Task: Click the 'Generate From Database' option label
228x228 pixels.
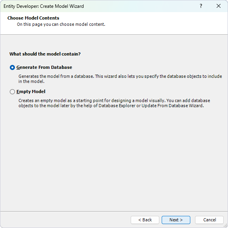Action: tap(44, 67)
